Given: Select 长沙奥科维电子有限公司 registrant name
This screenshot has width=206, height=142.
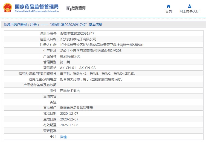Looking at the screenshot, I should (78, 39).
